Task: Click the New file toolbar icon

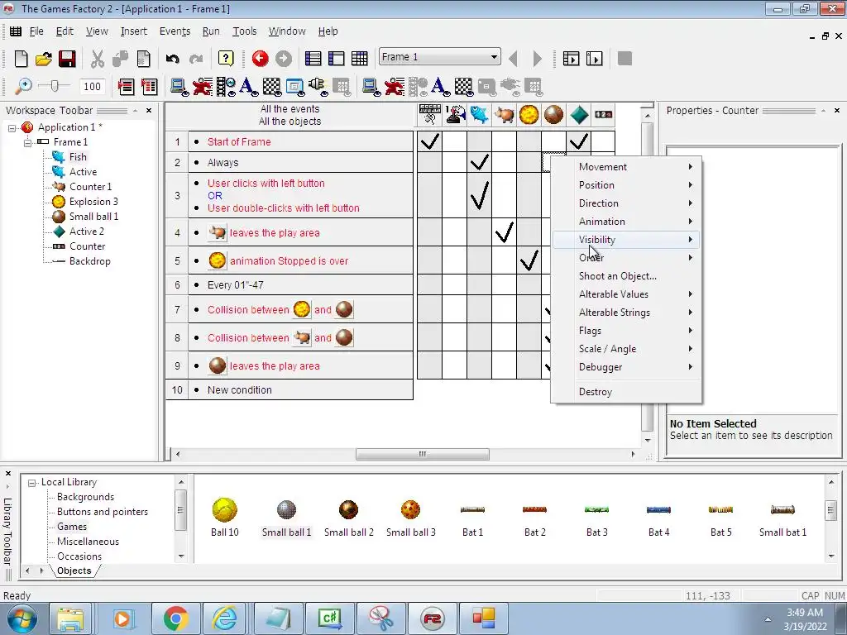Action: pyautogui.click(x=21, y=59)
